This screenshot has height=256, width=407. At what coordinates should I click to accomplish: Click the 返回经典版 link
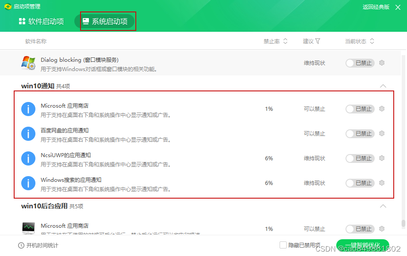coord(376,7)
